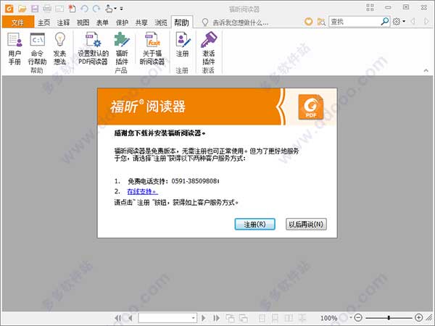Select the 帮助 tab
The width and height of the screenshot is (435, 326).
(x=182, y=22)
